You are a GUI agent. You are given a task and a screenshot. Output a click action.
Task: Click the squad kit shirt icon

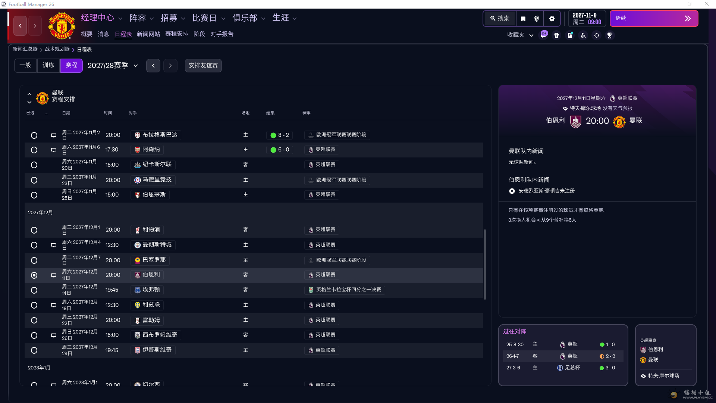556,35
